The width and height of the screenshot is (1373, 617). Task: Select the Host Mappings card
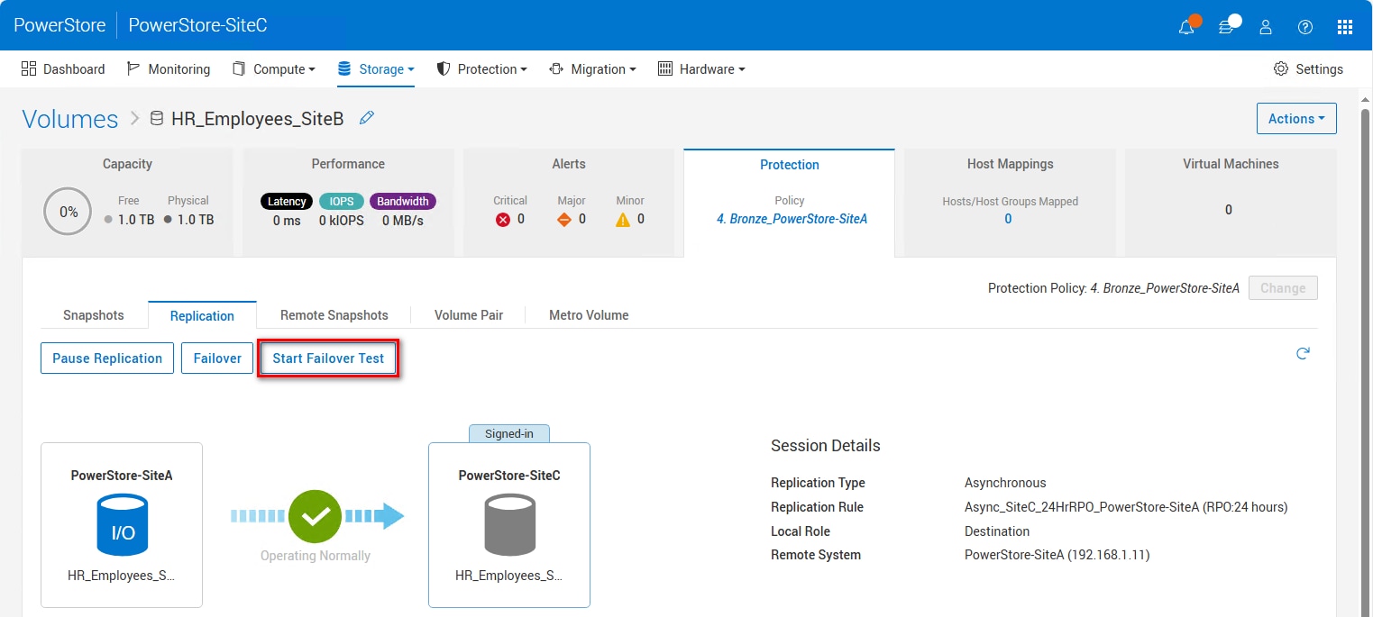(1010, 203)
